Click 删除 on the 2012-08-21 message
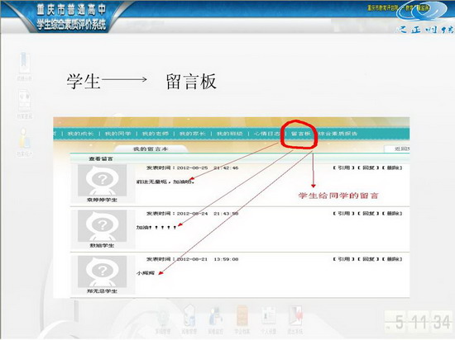Viewport: 455px width, 340px height. (392, 259)
